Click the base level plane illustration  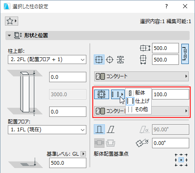(26, 163)
